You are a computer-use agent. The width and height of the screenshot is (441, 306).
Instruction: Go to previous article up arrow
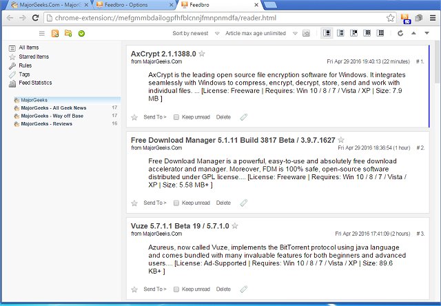point(413,33)
